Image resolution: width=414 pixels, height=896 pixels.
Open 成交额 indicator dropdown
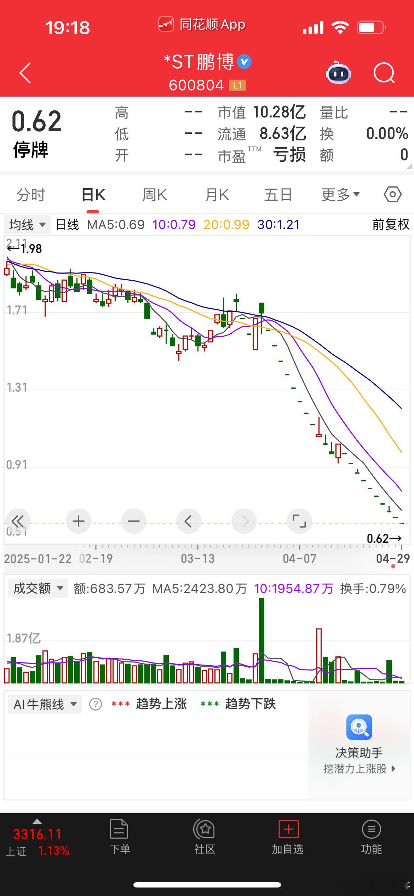[38, 588]
